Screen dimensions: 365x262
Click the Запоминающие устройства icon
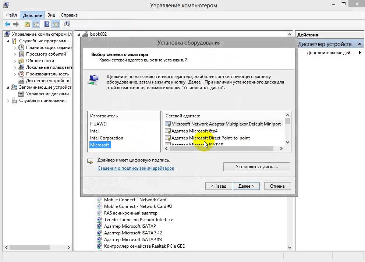coord(14,87)
